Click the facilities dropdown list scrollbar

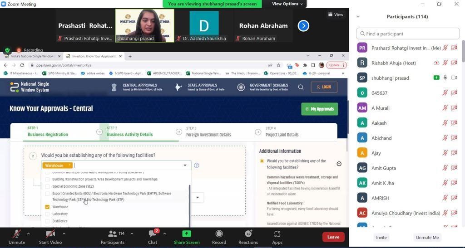(189, 206)
